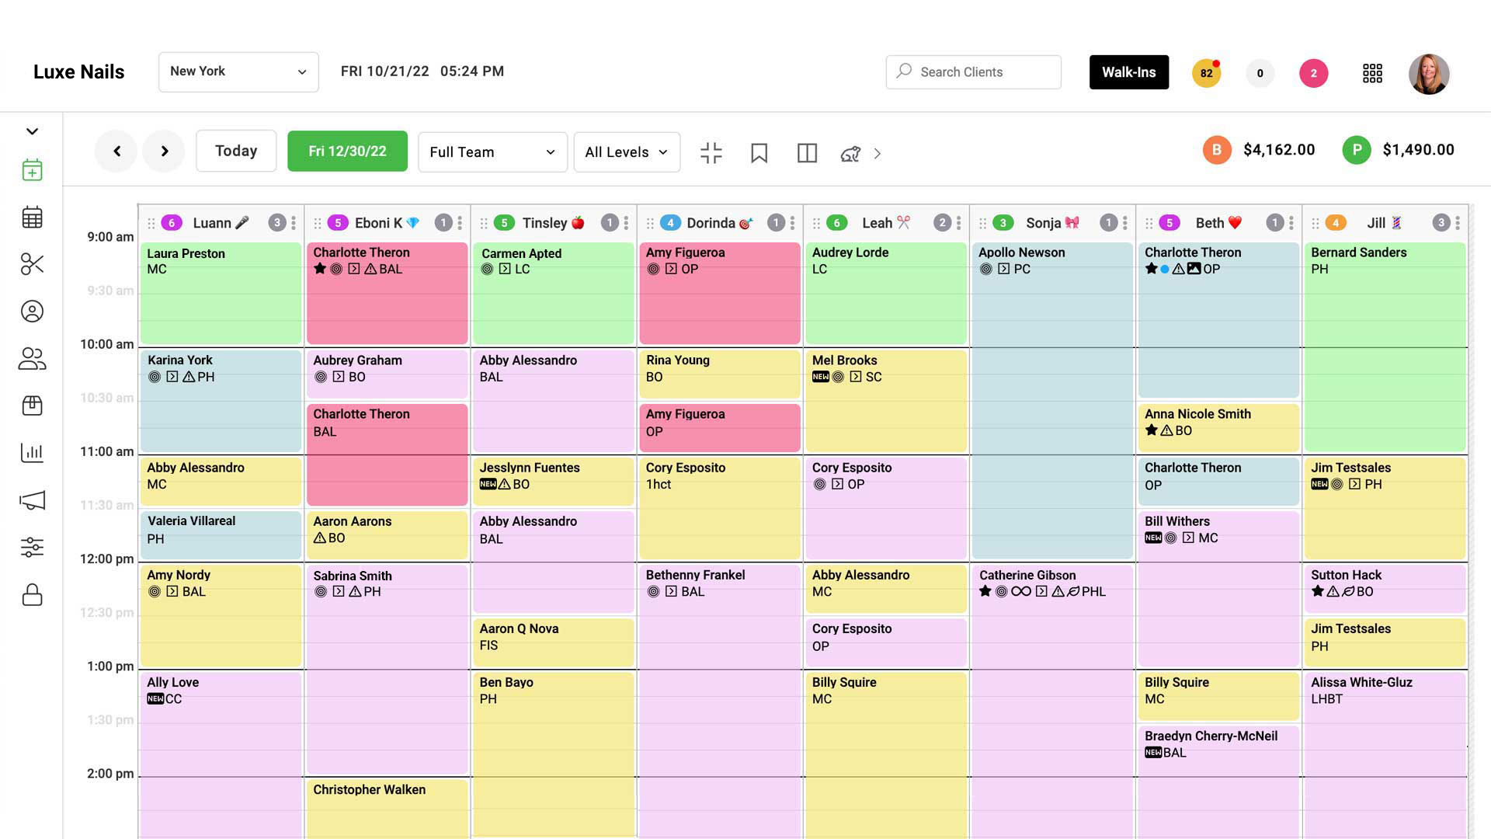
Task: Click the bookmark icon in toolbar
Action: pyautogui.click(x=759, y=153)
